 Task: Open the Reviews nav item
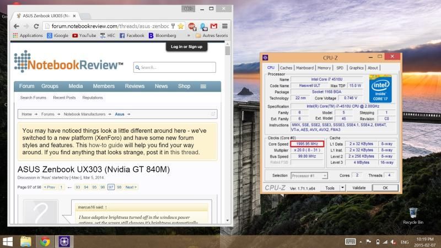135,87
